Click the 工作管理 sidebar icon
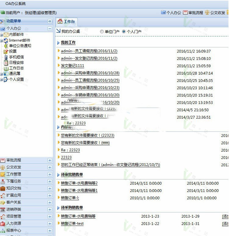This screenshot has width=229, height=236. (x=3, y=174)
